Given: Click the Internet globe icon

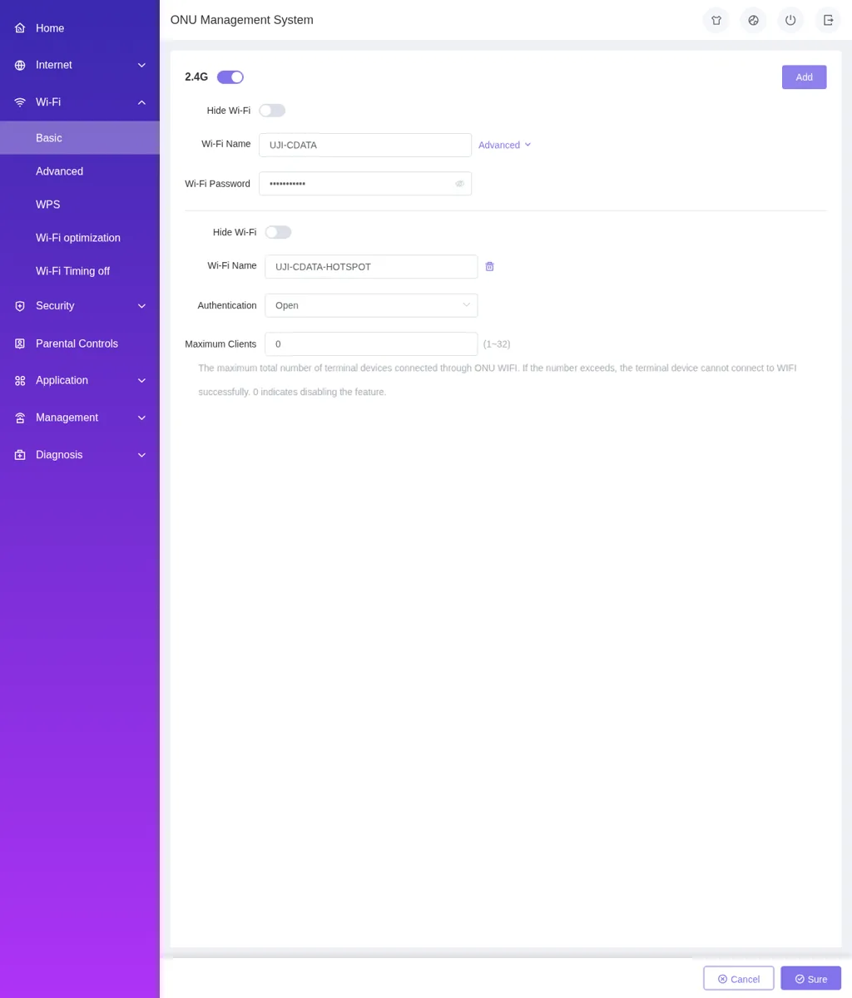Looking at the screenshot, I should coord(20,65).
